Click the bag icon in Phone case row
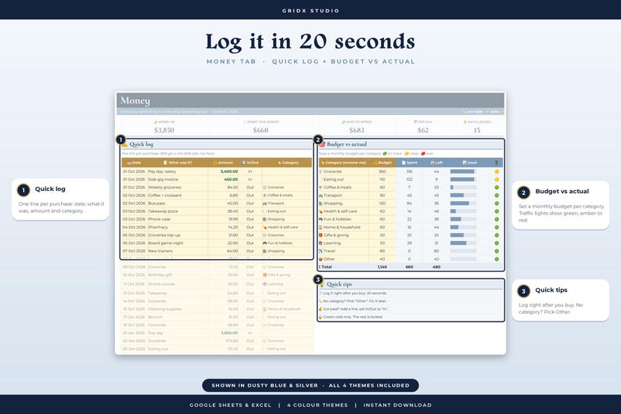 (x=264, y=219)
